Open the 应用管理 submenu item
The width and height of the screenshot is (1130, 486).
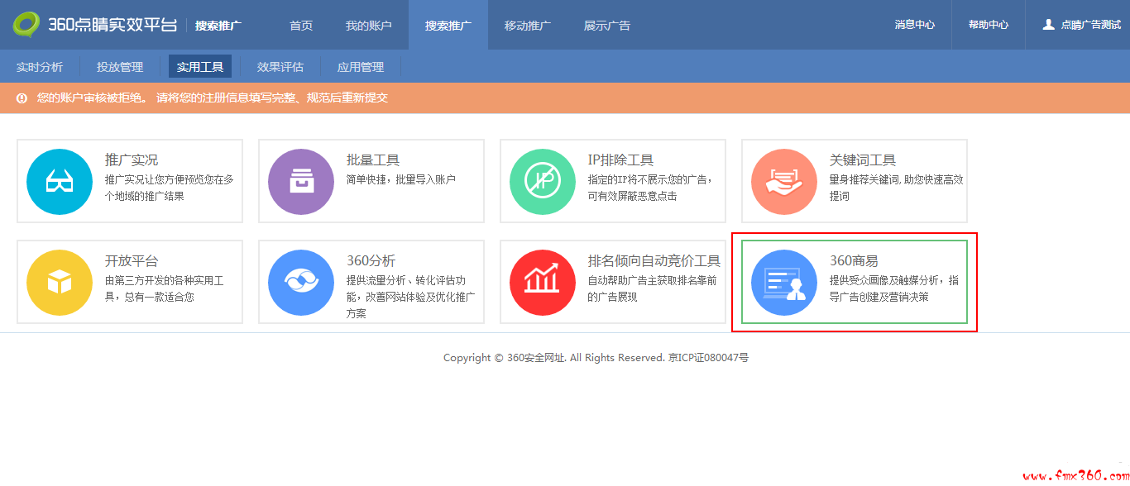[361, 67]
